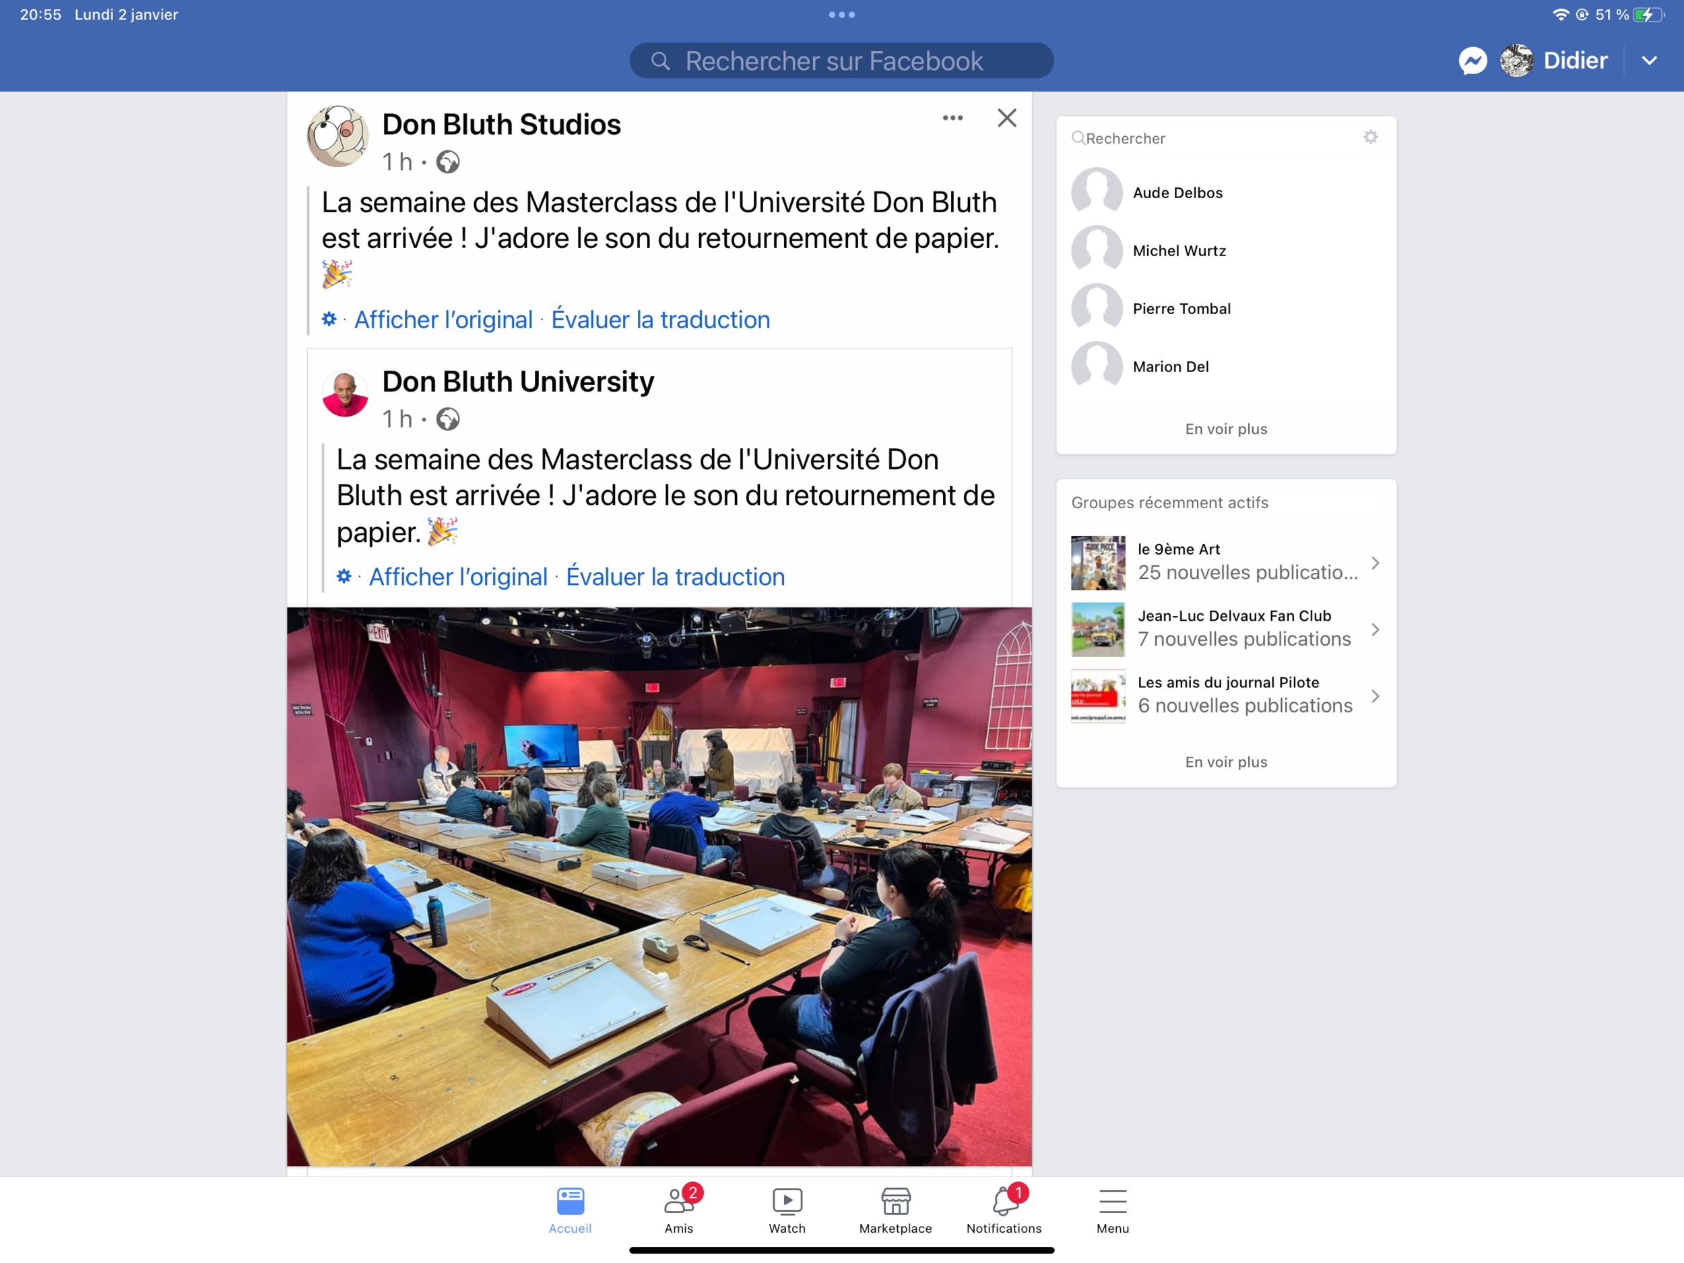Click Évaluer la traduction on University post
Image resolution: width=1684 pixels, height=1263 pixels.
click(x=675, y=578)
